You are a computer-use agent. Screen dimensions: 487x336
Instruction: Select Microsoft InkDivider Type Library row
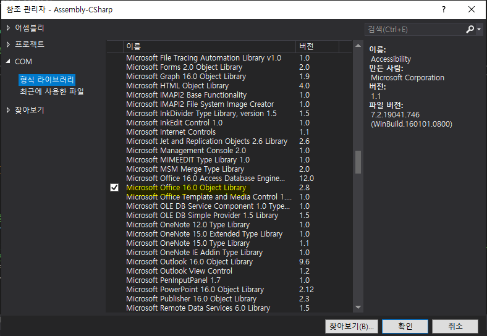point(229,114)
